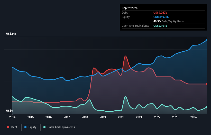The height and width of the screenshot is (135, 211).
Task: Click the 2018 x-axis label
Action: pos(85,117)
